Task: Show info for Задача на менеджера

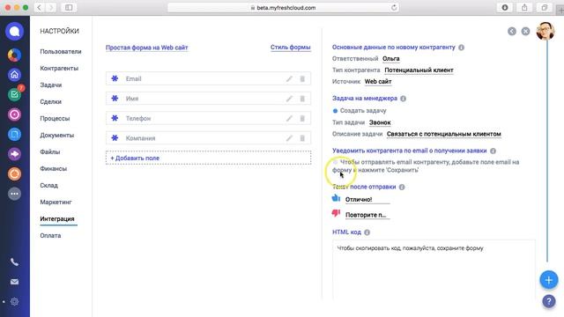Action: tap(404, 99)
